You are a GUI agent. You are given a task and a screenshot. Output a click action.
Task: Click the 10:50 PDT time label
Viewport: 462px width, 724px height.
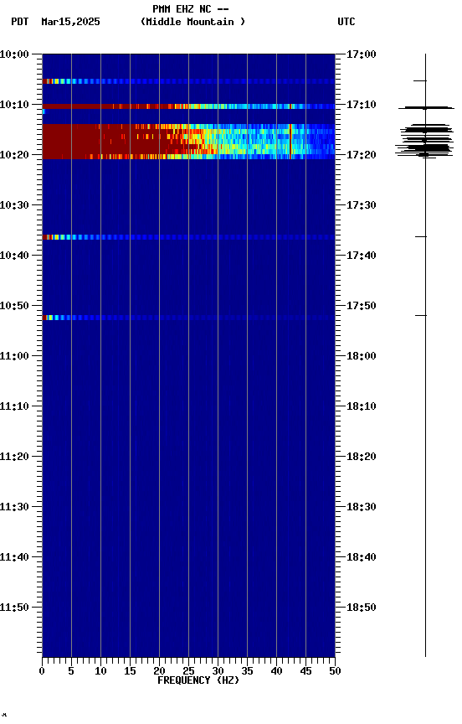(x=14, y=306)
